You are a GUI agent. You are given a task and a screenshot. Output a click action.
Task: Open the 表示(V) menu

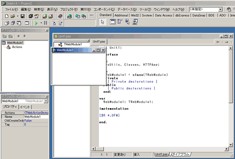click(x=52, y=10)
